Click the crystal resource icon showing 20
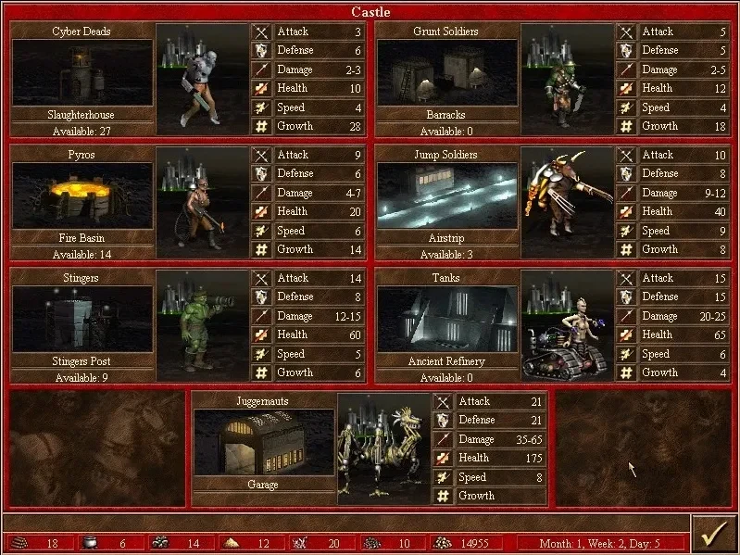The height and width of the screenshot is (555, 740). click(x=300, y=543)
